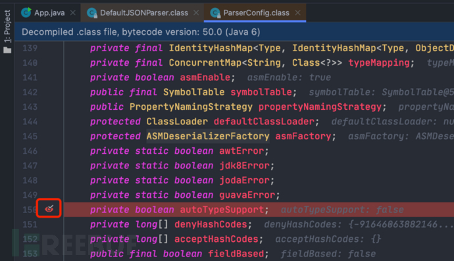This screenshot has height=261, width=454.
Task: Click the autoTypeSupport field name
Action: click(222, 210)
